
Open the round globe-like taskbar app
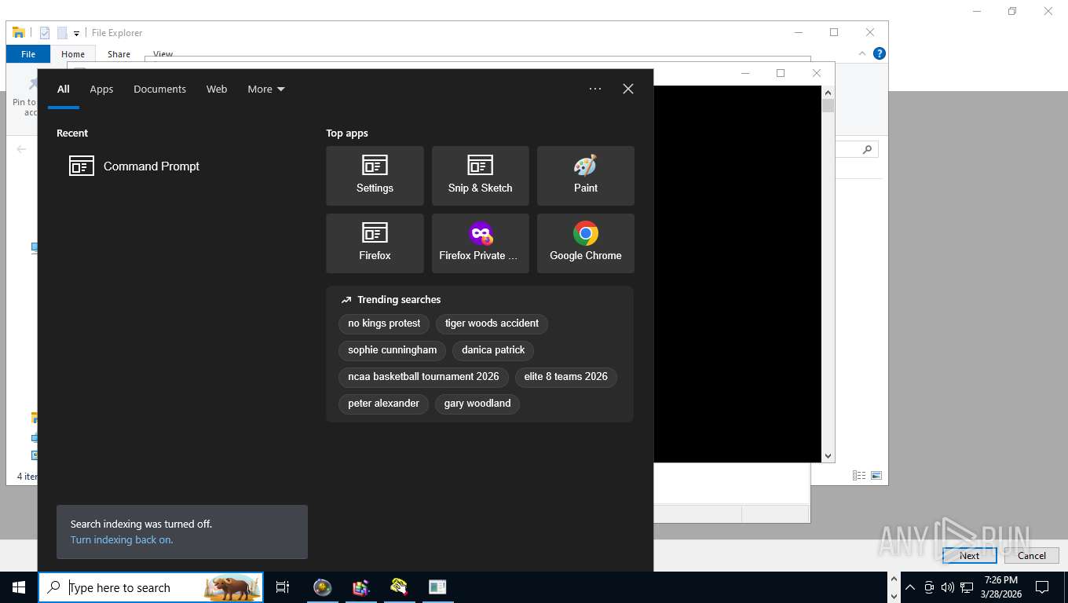[x=322, y=587]
